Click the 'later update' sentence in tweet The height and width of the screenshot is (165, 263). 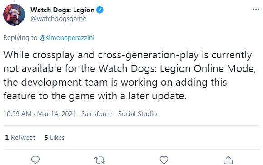point(157,96)
